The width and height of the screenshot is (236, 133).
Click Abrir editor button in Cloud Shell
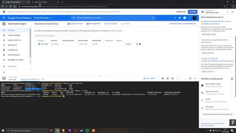point(149,78)
